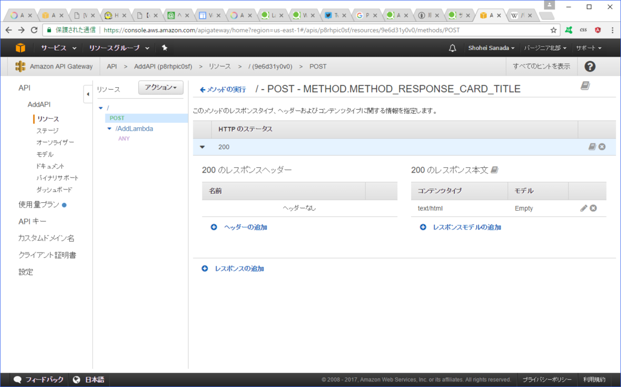Screen dimensions: 621x387
Task: Reload the page with refresh icon
Action: tap(34, 30)
